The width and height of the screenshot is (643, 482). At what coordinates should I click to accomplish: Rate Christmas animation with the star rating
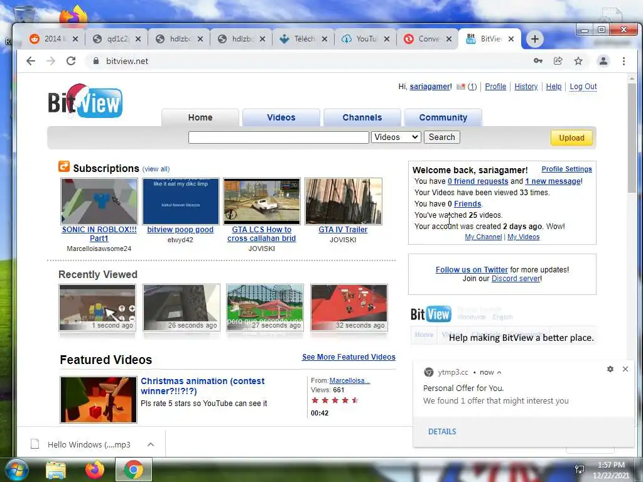pyautogui.click(x=335, y=400)
